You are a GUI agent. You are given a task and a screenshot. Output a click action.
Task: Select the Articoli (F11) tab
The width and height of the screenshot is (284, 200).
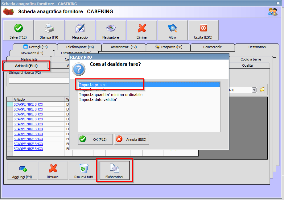(x=26, y=66)
